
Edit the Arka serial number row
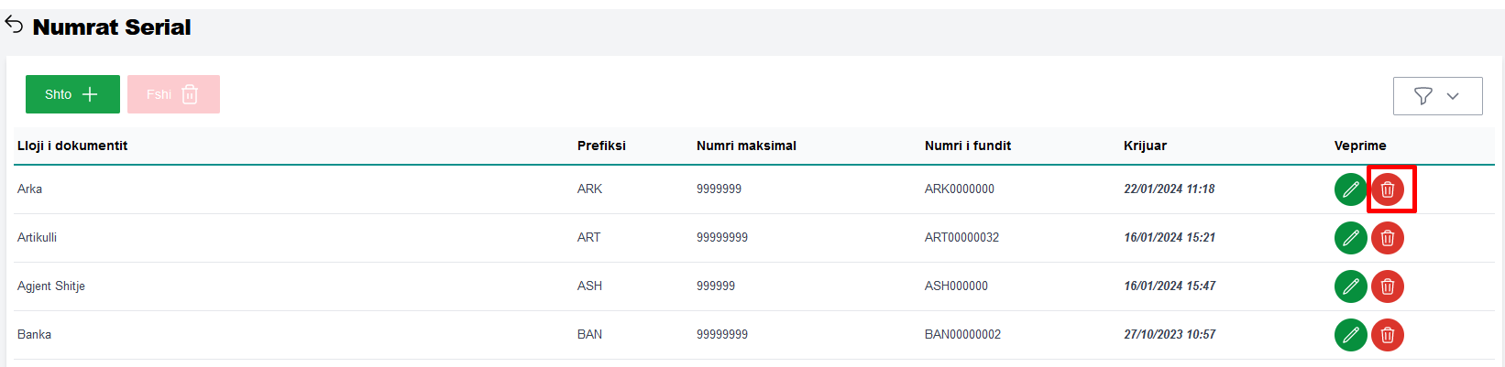point(1350,189)
